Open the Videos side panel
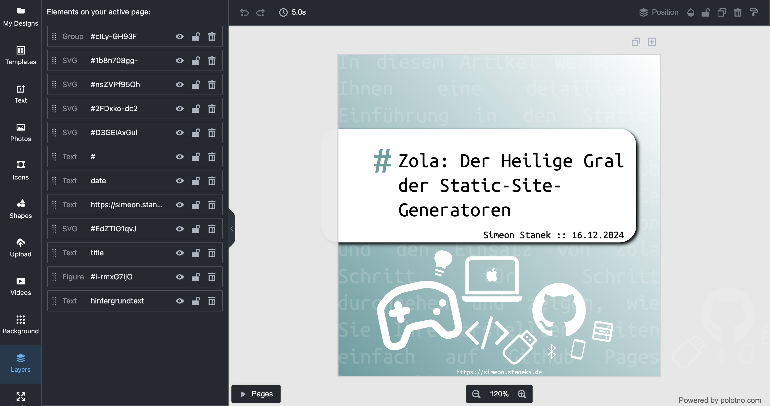Viewport: 770px width, 406px height. pos(21,286)
